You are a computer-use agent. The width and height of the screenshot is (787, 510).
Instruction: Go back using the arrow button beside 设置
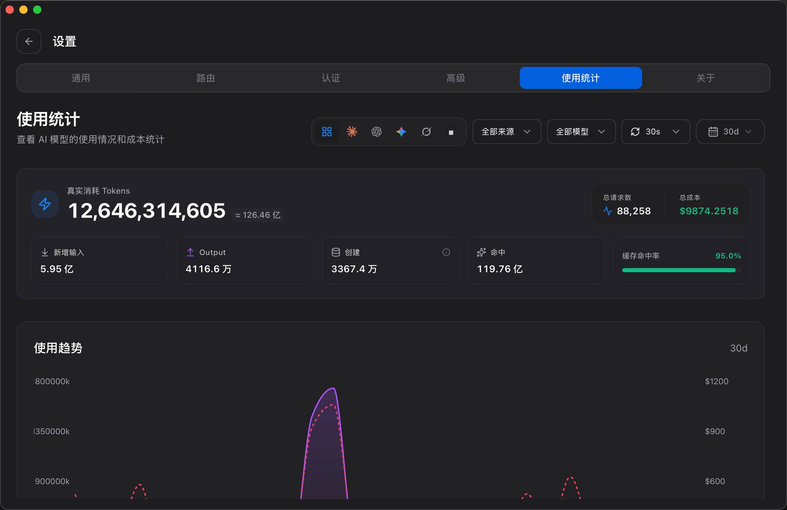coord(29,41)
